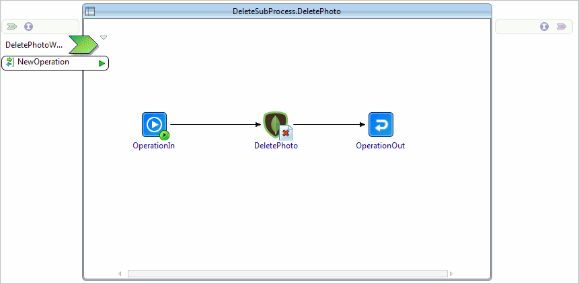Click the right panel purple interface icon
Image resolution: width=579 pixels, height=284 pixels.
pyautogui.click(x=544, y=27)
